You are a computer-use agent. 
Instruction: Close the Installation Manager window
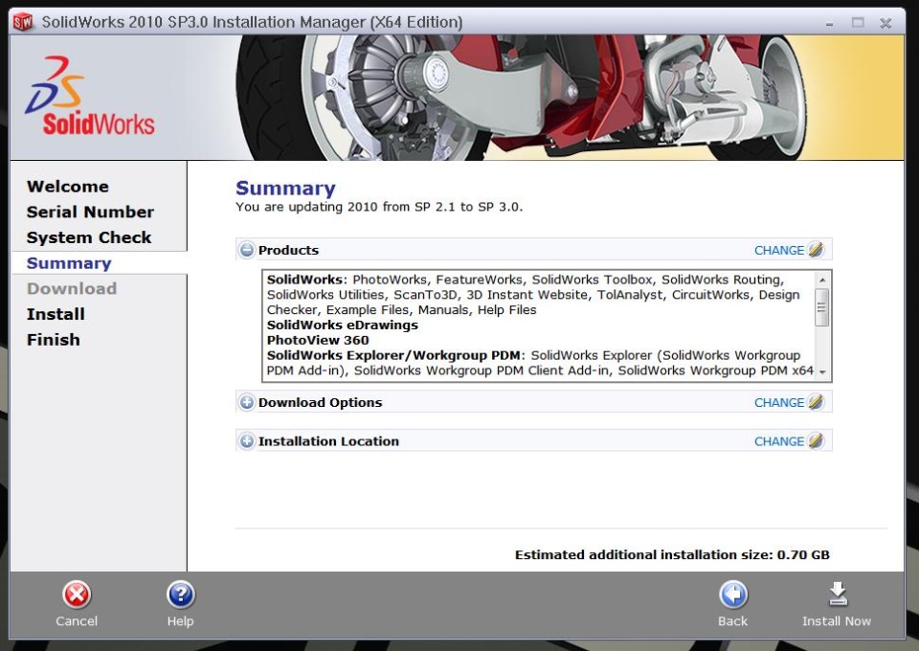click(x=885, y=23)
